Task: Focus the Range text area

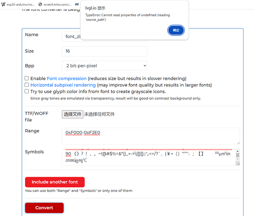Action: tap(151, 136)
